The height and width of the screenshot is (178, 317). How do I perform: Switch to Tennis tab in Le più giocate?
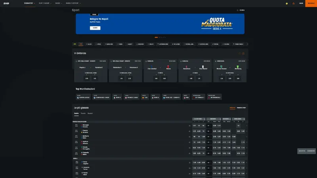[x=83, y=114]
